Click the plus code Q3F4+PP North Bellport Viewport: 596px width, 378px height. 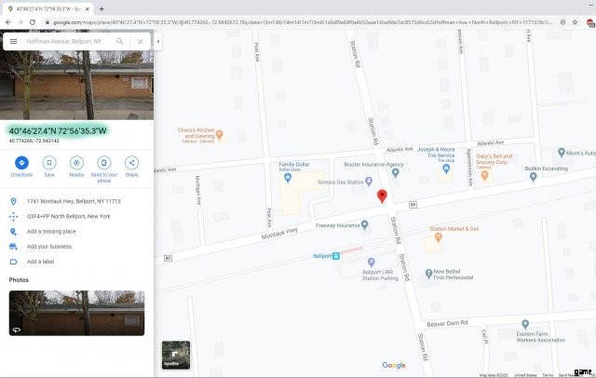pos(68,216)
